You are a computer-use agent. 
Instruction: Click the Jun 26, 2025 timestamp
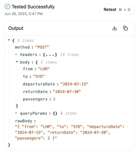click(24, 14)
